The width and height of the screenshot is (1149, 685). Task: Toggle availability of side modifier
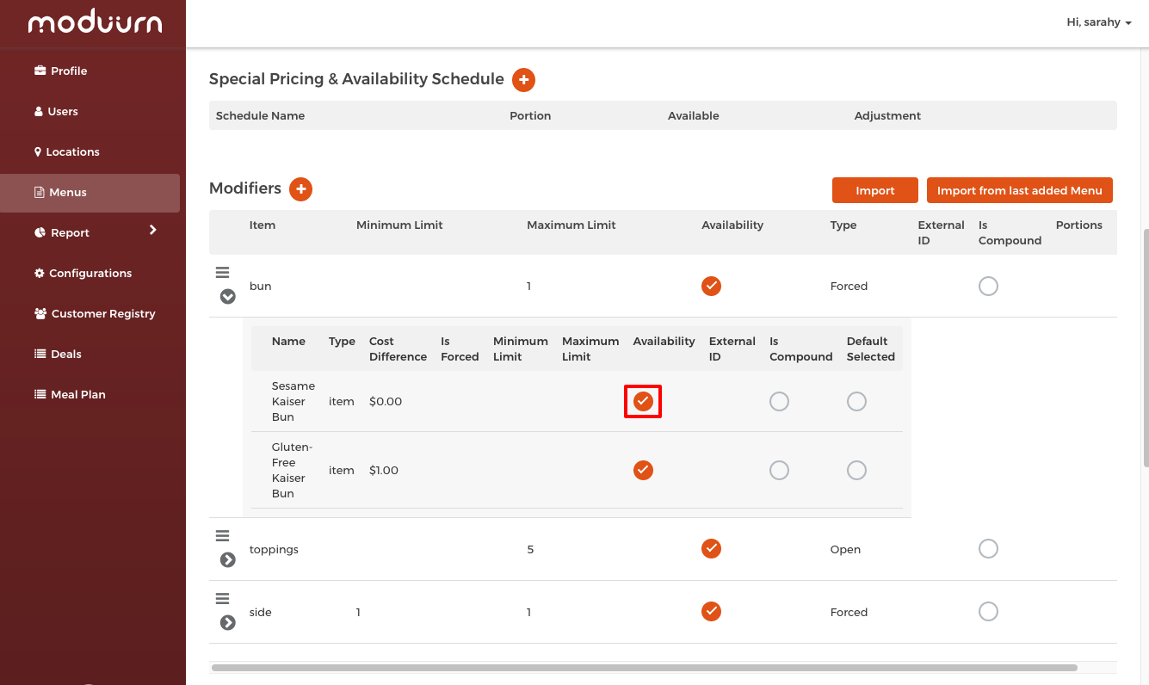point(711,611)
